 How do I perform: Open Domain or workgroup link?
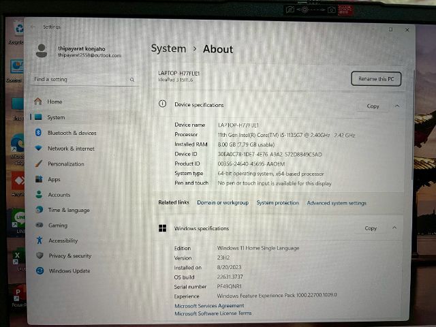(223, 203)
